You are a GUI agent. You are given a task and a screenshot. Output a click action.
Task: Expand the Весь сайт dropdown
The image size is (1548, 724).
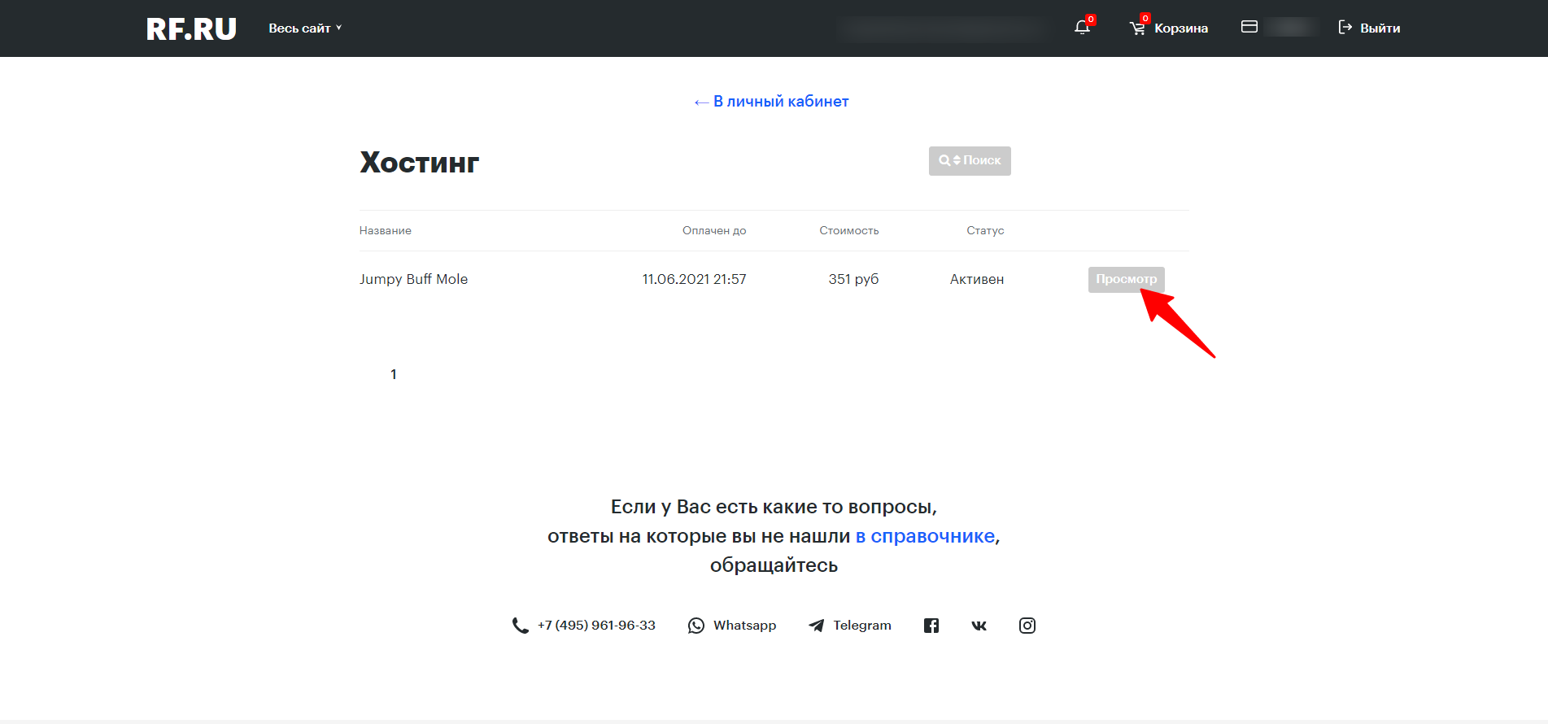point(305,28)
